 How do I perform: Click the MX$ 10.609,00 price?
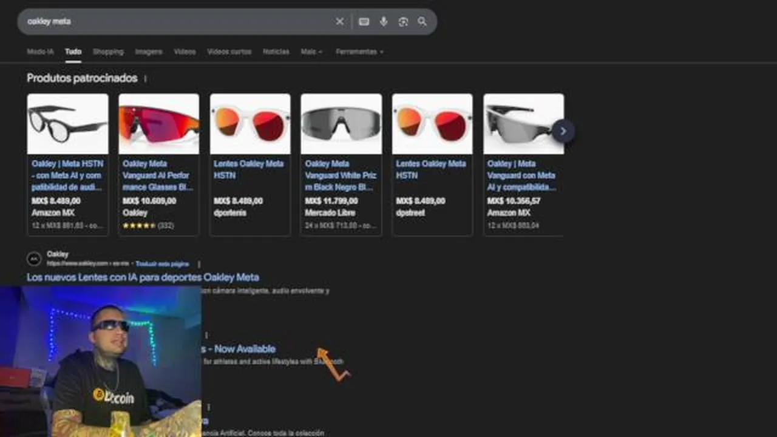pos(149,201)
